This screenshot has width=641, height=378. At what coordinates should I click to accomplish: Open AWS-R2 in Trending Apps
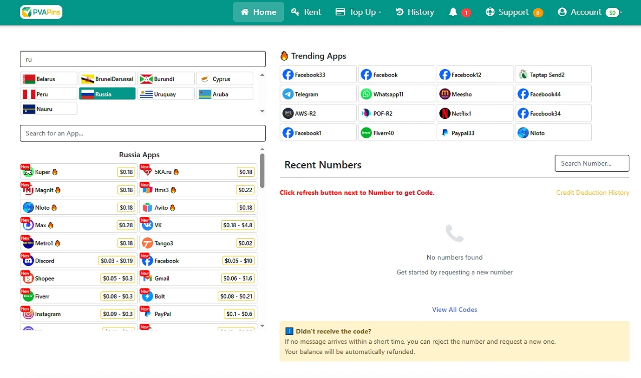click(x=318, y=113)
